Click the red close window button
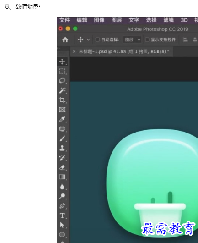This screenshot has height=243, width=198. [61, 29]
